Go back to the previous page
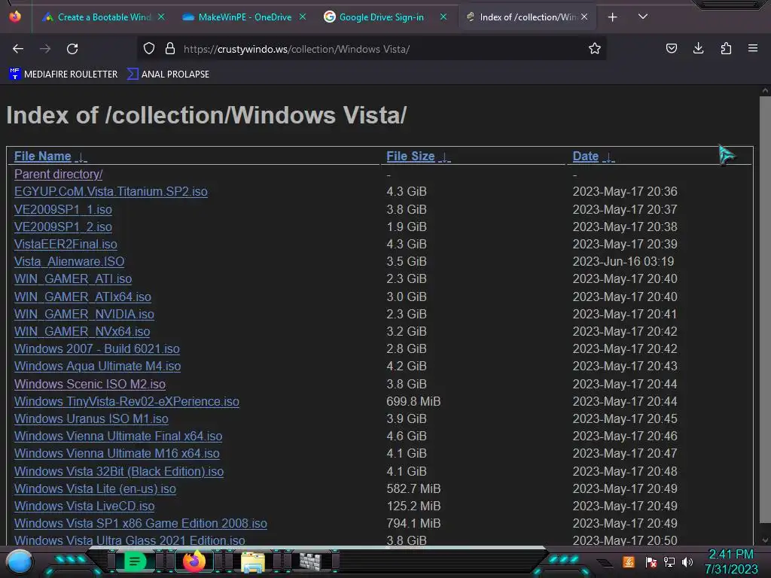This screenshot has height=578, width=771. pos(18,49)
